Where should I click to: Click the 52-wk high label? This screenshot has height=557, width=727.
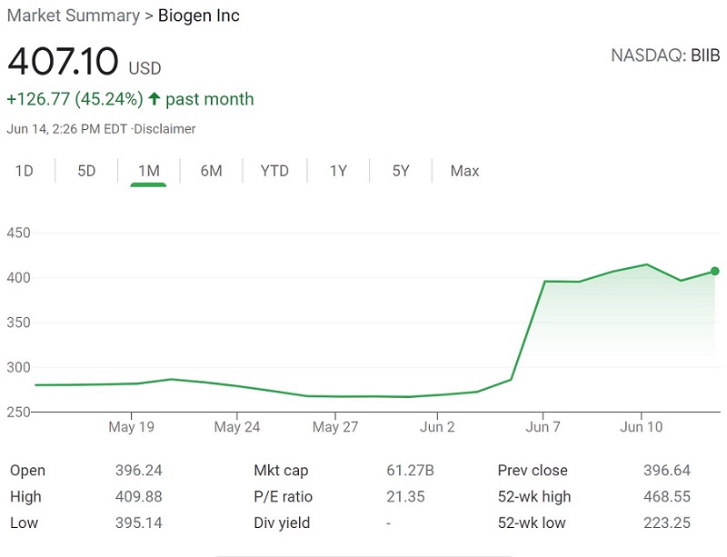[x=534, y=497]
